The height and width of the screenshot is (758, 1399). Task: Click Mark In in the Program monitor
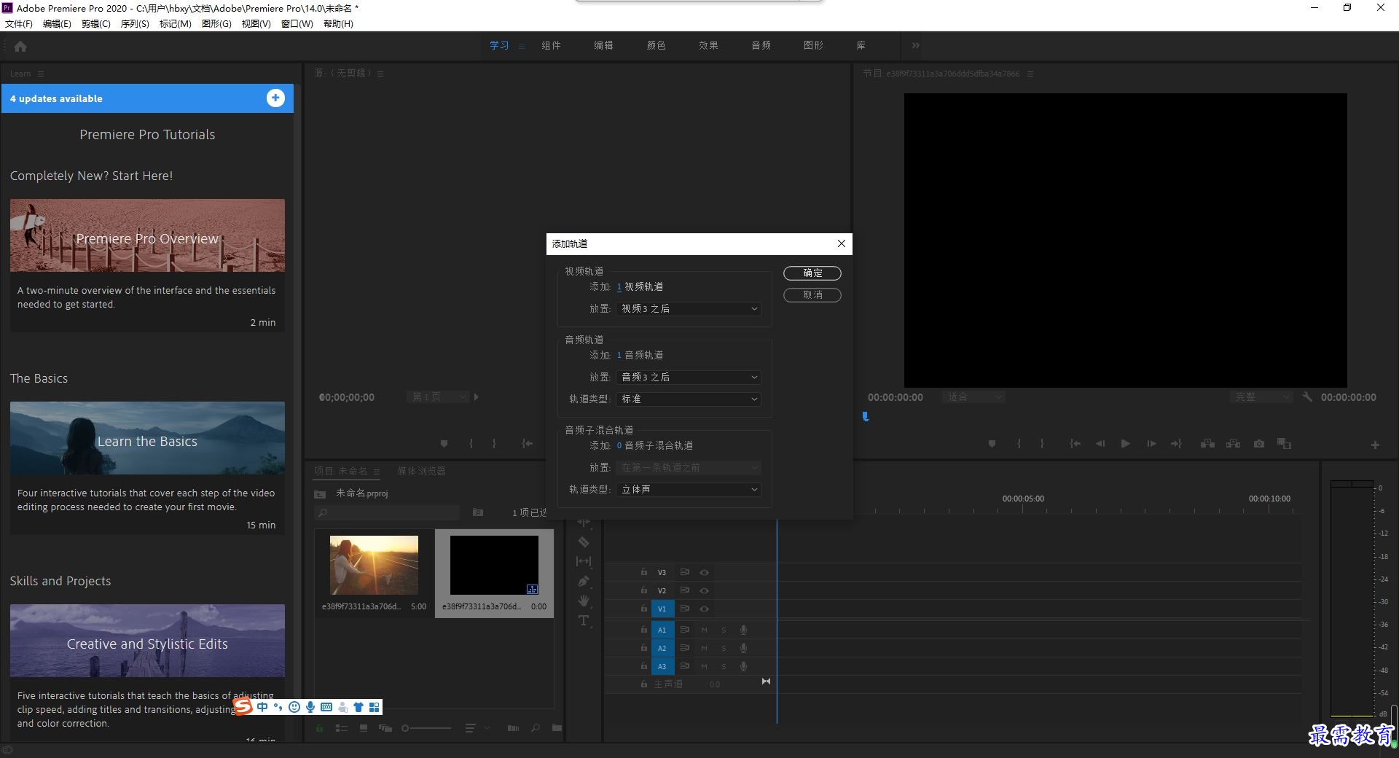tap(1019, 443)
